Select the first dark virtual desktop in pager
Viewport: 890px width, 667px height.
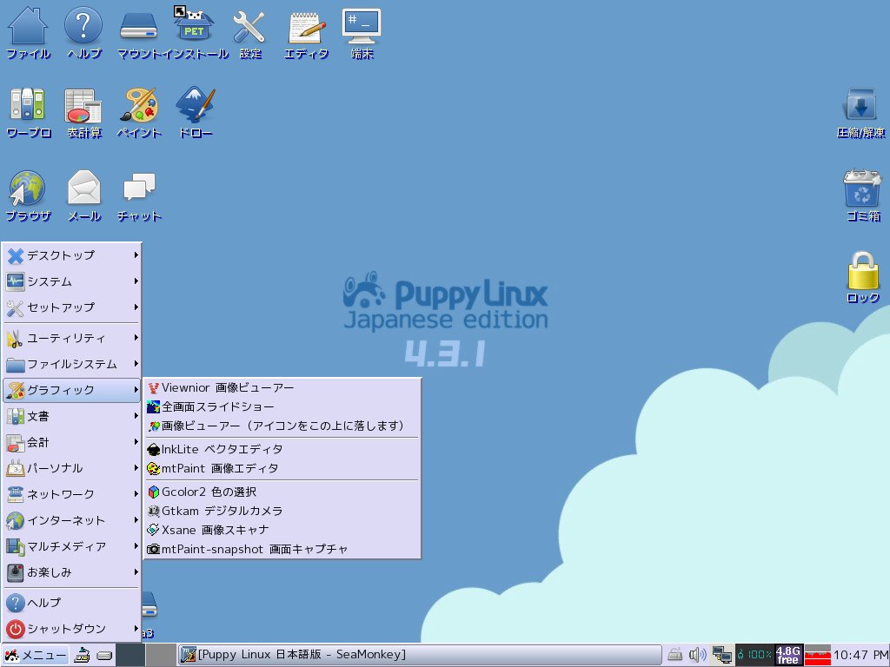[130, 655]
